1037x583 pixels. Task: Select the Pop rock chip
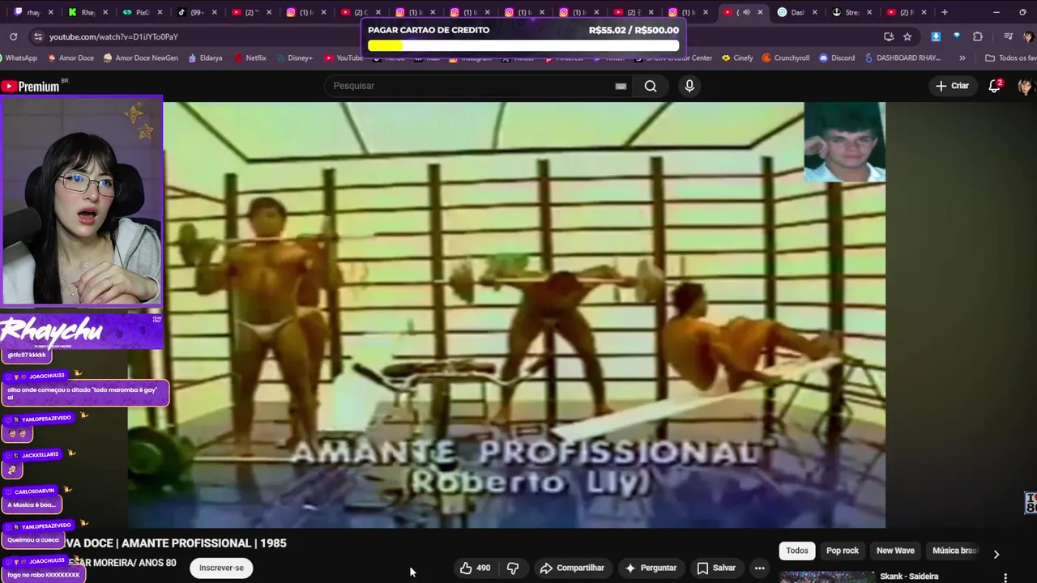click(x=842, y=551)
